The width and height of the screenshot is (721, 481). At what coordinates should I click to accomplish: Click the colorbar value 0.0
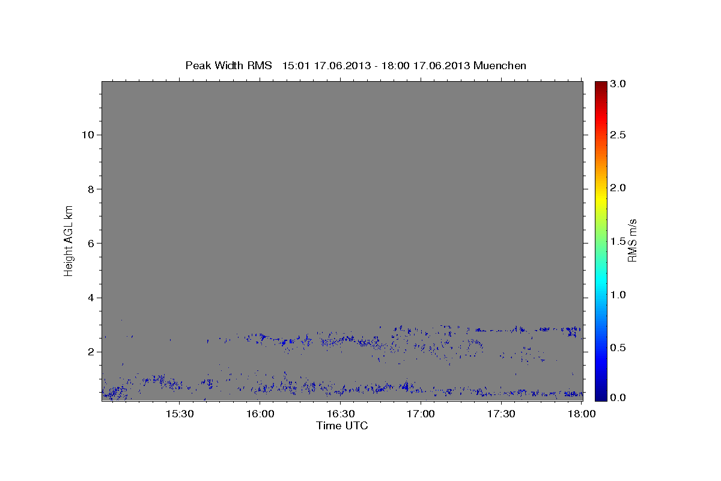click(x=619, y=397)
